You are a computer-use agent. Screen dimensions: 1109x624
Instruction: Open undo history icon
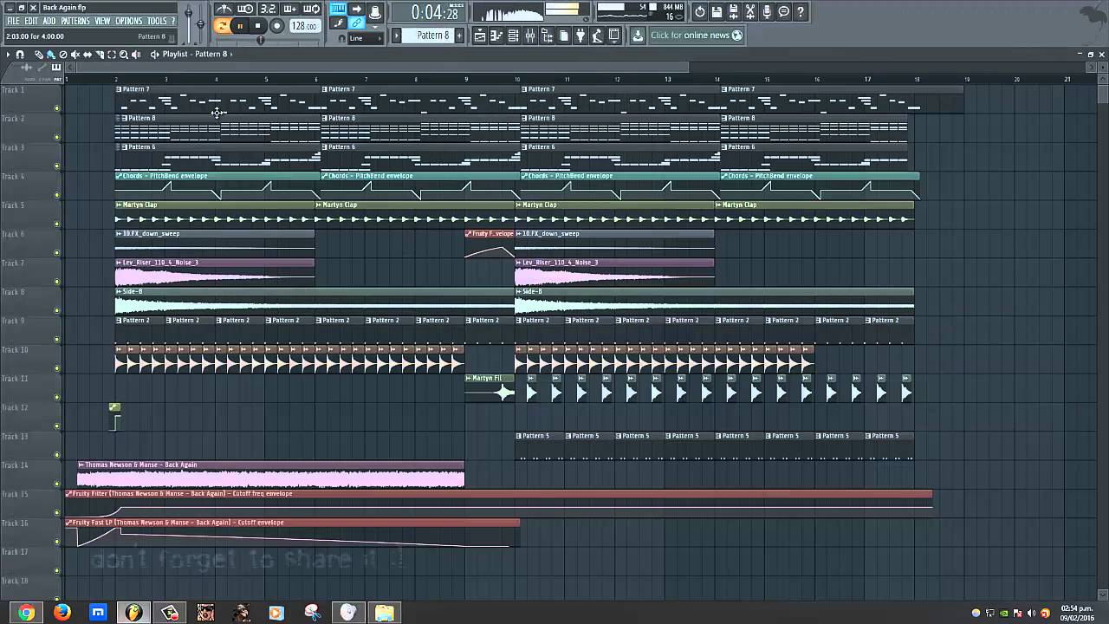(x=700, y=11)
